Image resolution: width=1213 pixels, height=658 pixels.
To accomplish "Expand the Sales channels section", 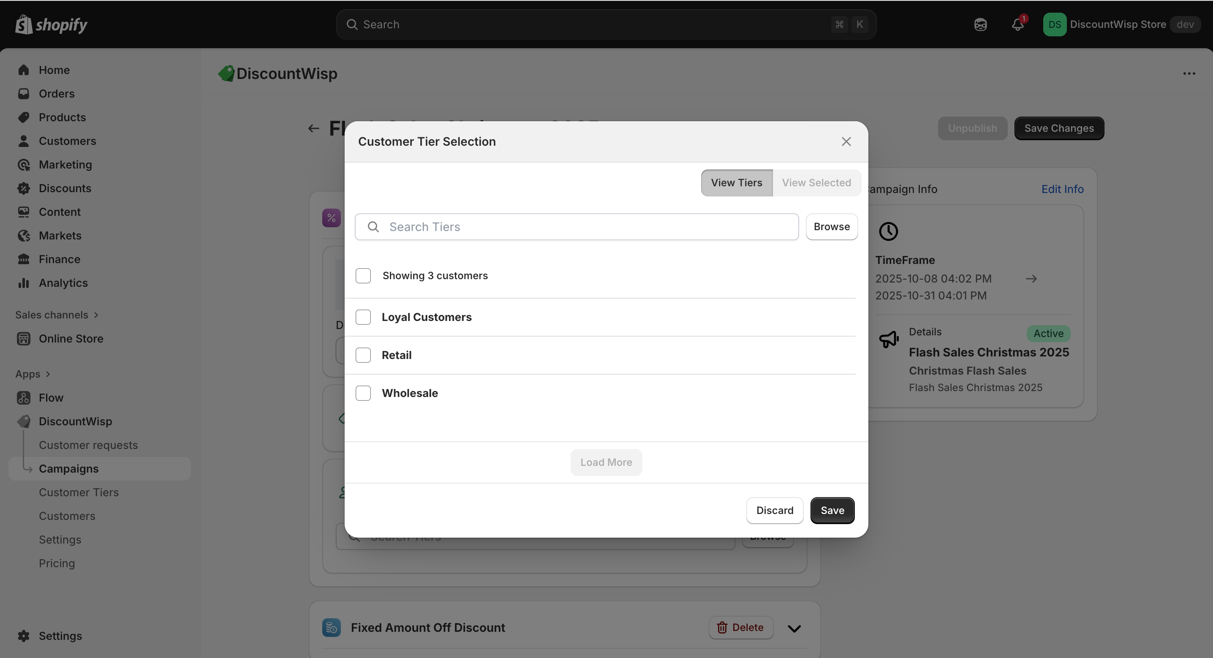I will 96,315.
